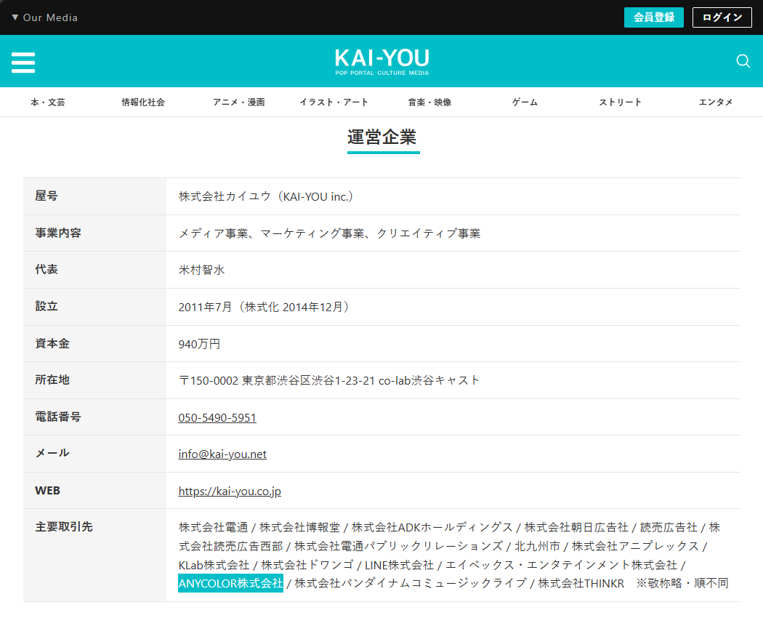763x618 pixels.
Task: Click the capital value 940万円
Action: (x=199, y=344)
